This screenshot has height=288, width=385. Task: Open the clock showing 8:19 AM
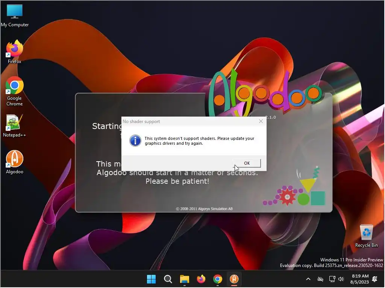359,279
